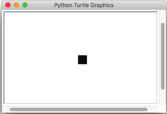The width and height of the screenshot is (167, 114).
Task: Maximize window using the green button
Action: point(25,5)
